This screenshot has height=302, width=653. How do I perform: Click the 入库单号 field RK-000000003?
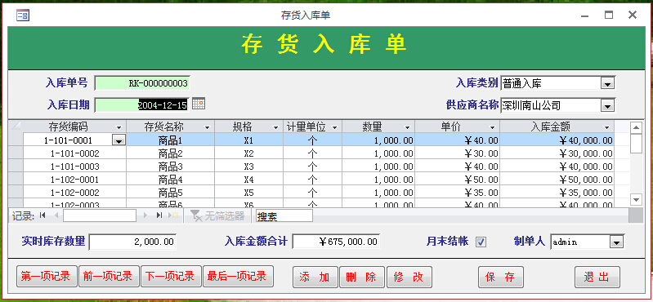point(142,83)
